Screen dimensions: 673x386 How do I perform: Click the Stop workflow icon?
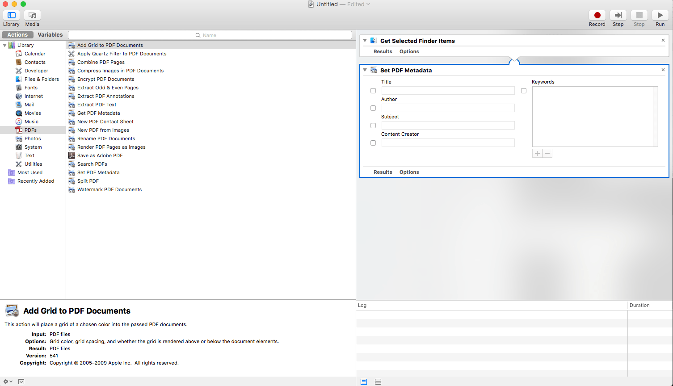click(x=639, y=15)
